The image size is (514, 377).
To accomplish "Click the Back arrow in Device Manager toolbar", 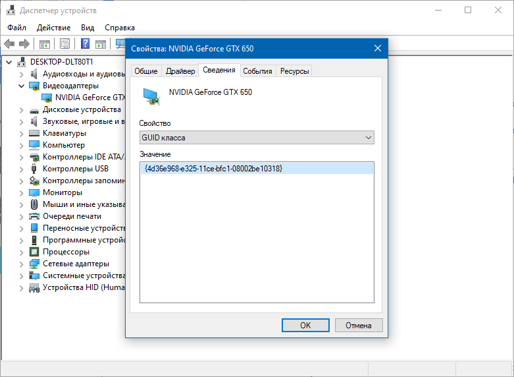I will point(9,43).
